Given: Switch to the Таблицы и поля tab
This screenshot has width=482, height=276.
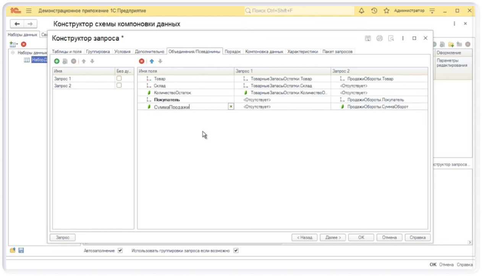Looking at the screenshot, I should [x=67, y=51].
